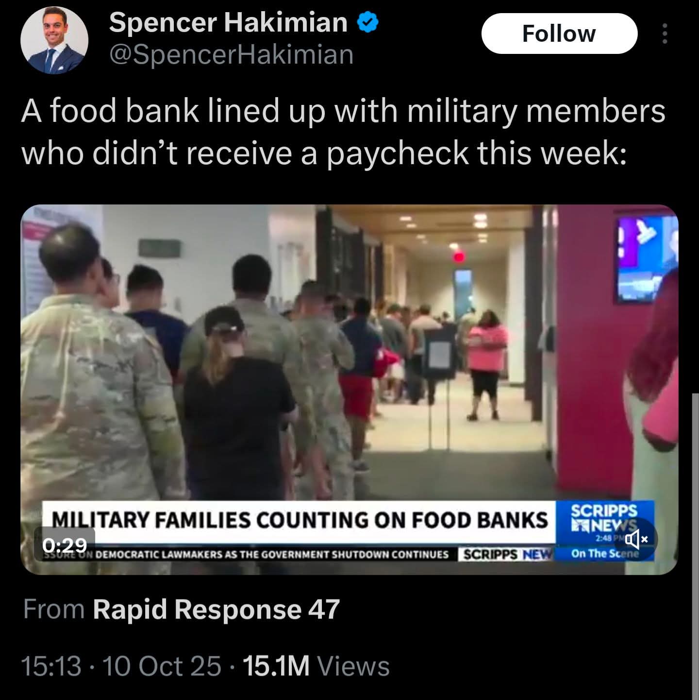Click the 10 Oct 25 post date

pyautogui.click(x=162, y=666)
